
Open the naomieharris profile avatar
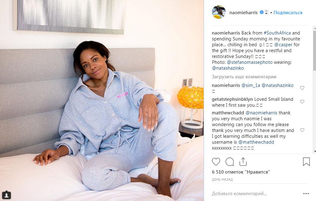[x=219, y=12]
